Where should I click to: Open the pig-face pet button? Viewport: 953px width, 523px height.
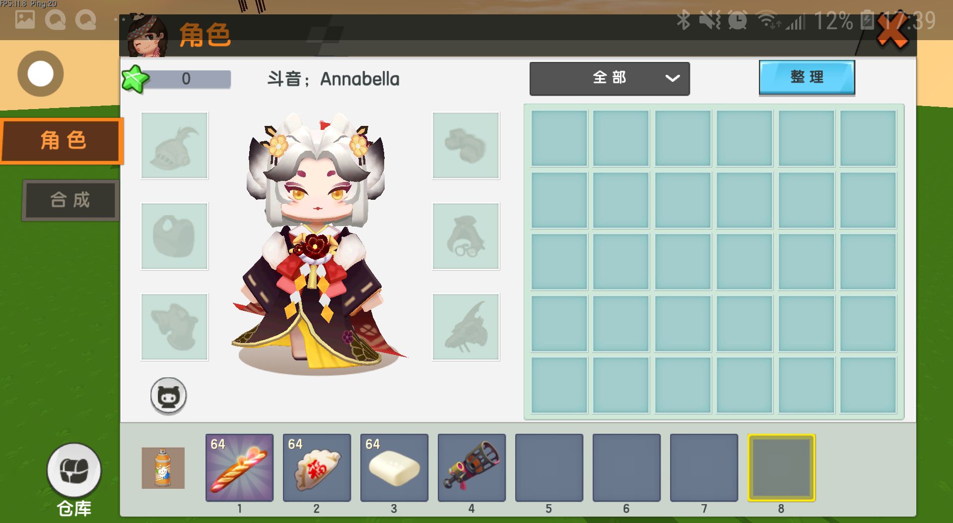[169, 396]
